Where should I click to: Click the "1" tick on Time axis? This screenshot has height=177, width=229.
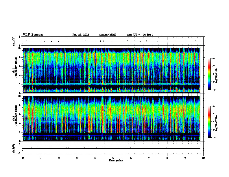click(41, 158)
